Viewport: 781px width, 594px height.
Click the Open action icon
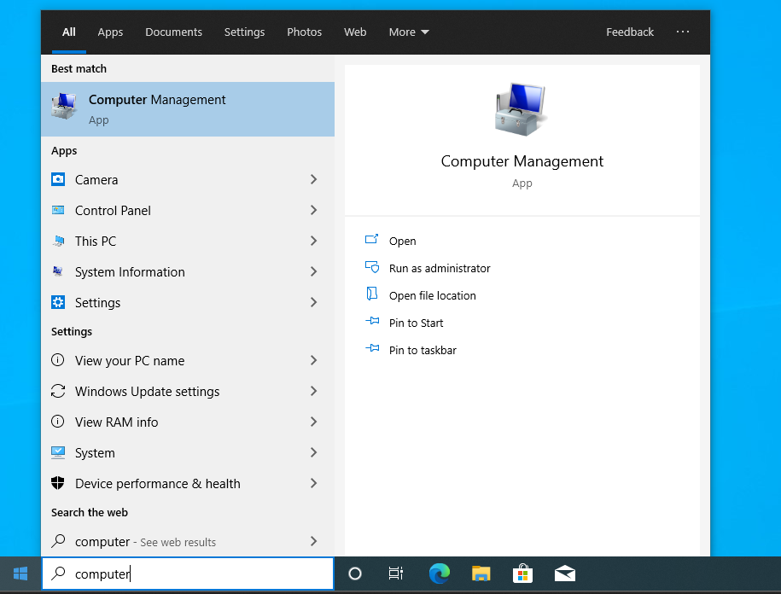tap(371, 240)
